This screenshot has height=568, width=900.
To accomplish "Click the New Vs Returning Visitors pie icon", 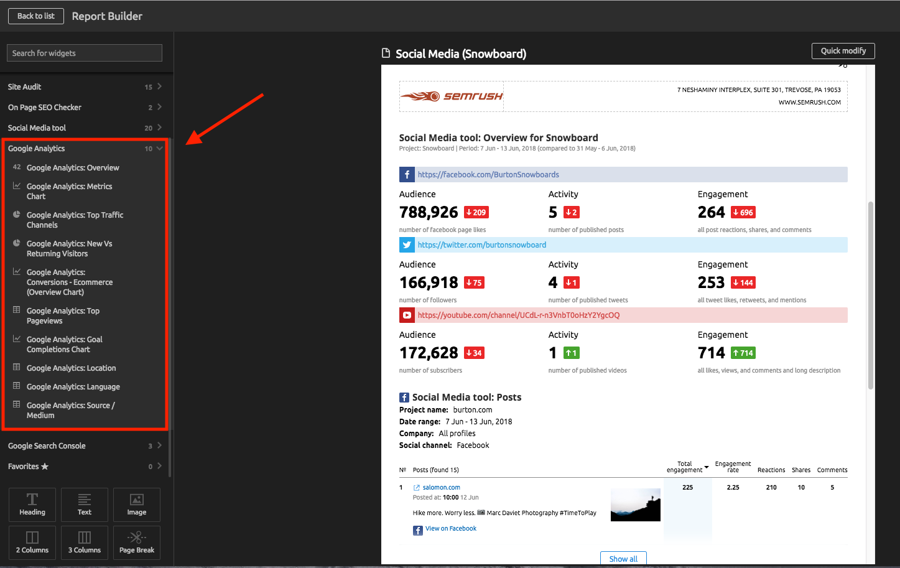I will (x=17, y=243).
